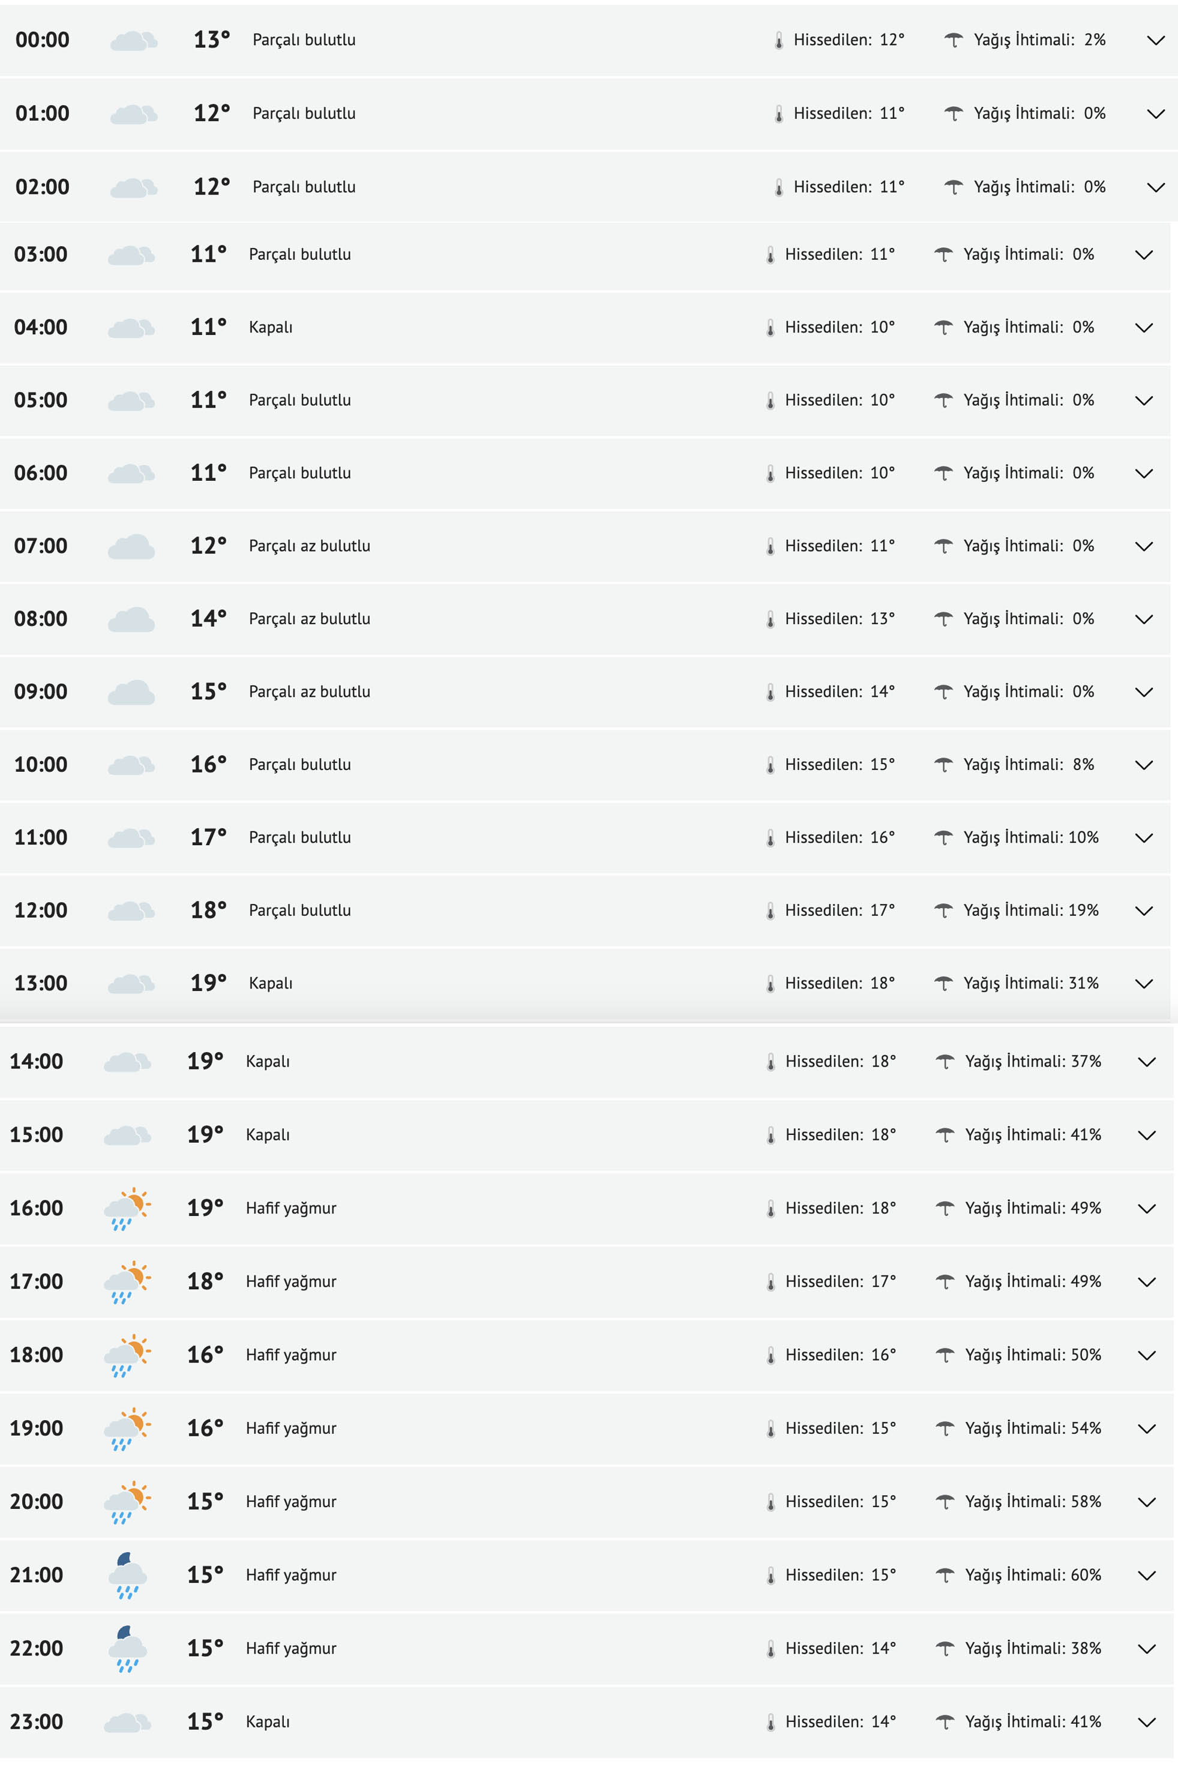Click the 15:00 time label

click(36, 1134)
